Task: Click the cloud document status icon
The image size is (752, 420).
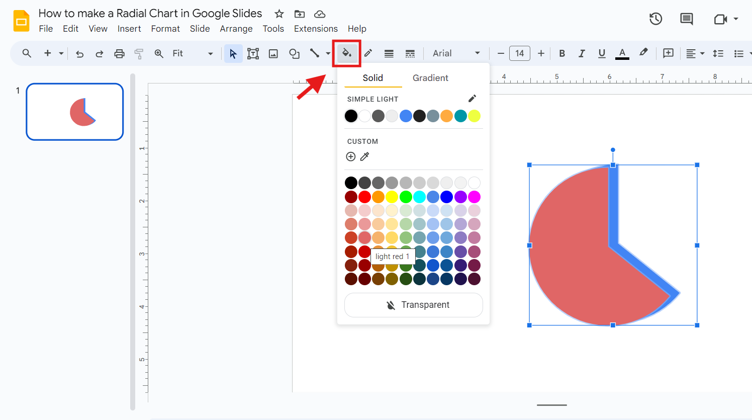Action: tap(320, 14)
